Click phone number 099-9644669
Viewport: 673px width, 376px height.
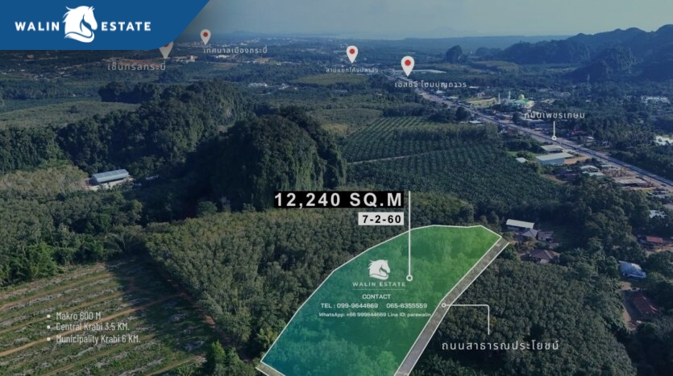[x=356, y=306]
